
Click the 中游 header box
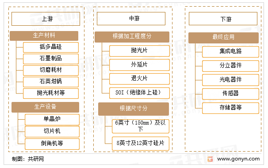[x=131, y=19]
